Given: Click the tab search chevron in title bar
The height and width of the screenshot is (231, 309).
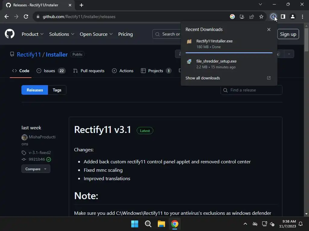Looking at the screenshot, I should (260, 4).
